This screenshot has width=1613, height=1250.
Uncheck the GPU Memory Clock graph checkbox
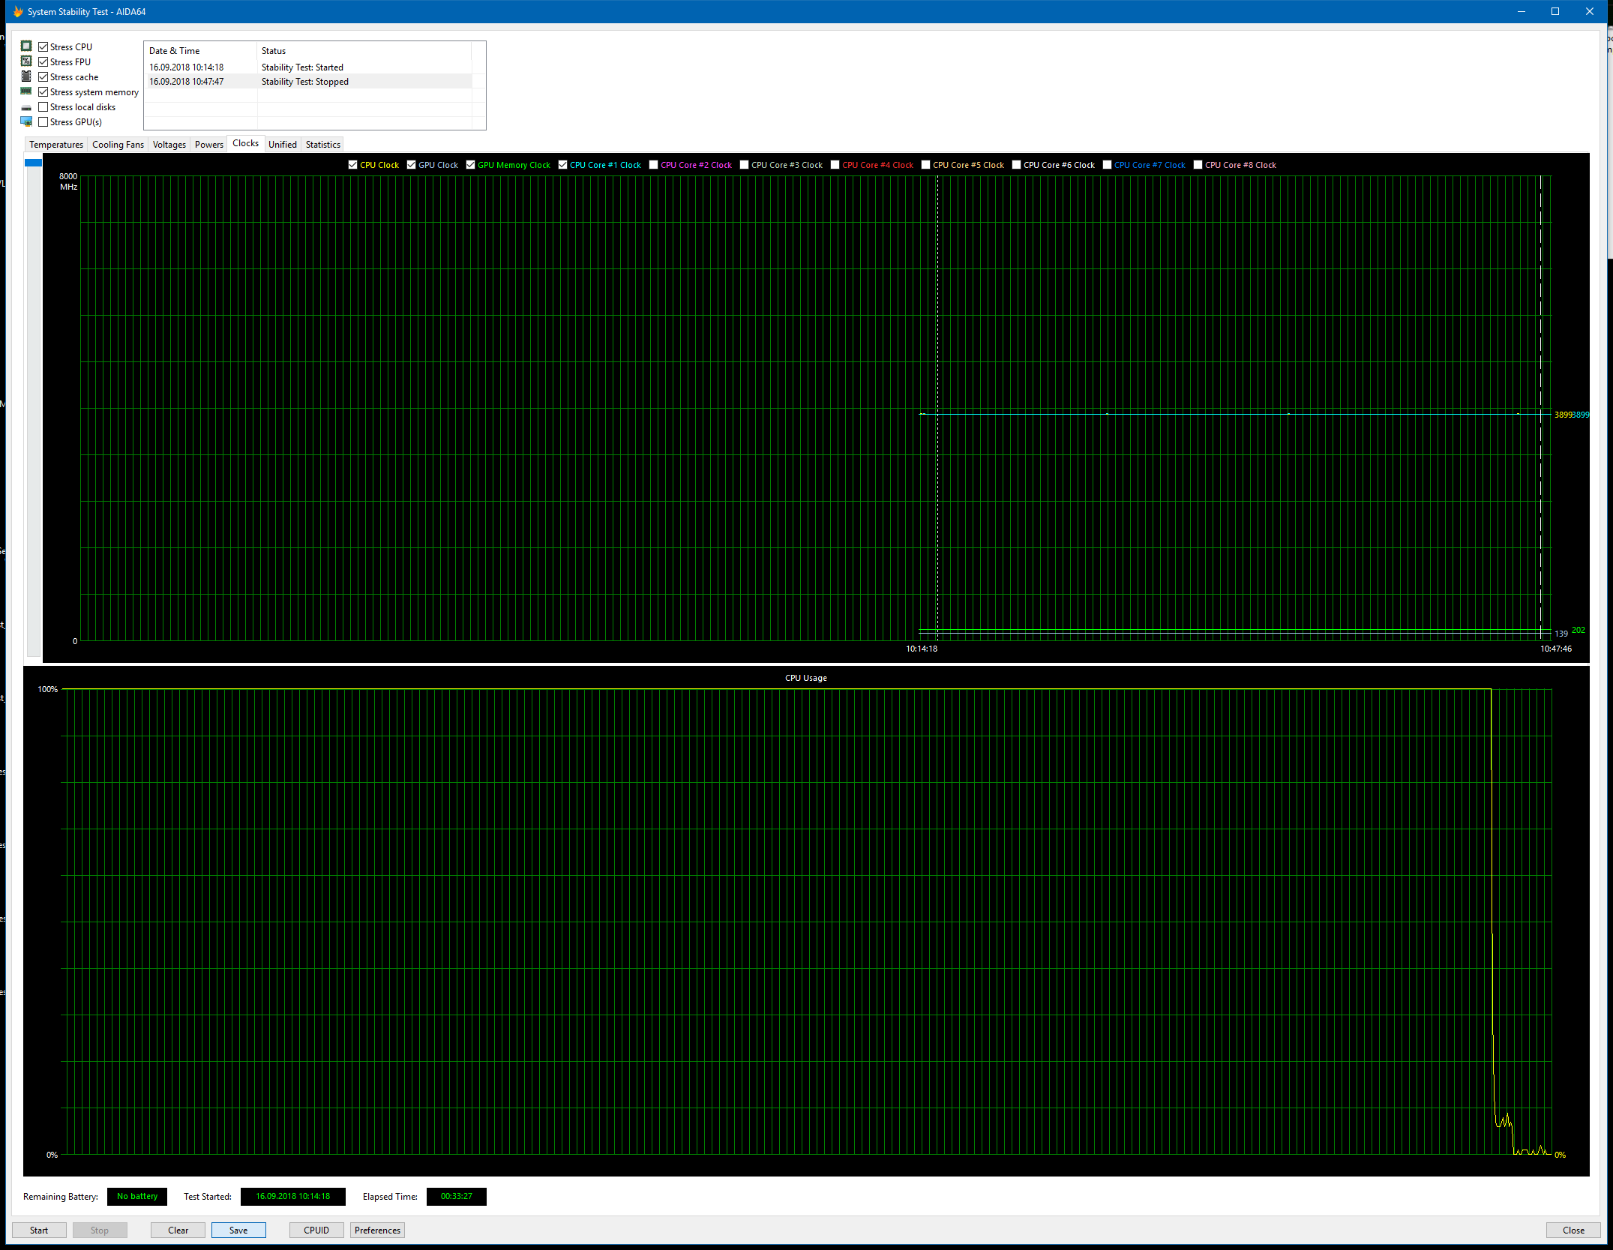tap(470, 165)
